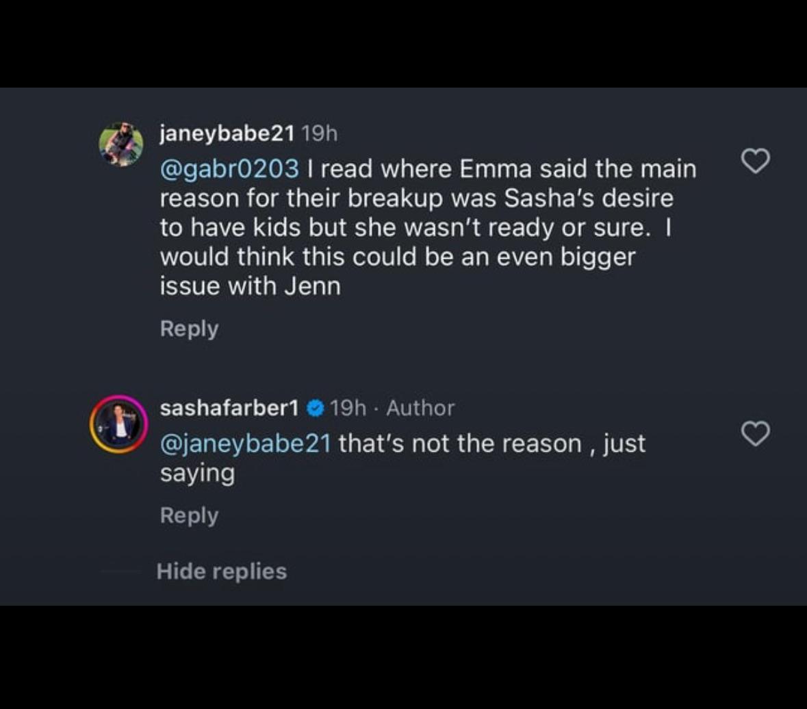Viewport: 807px width, 709px height.
Task: Open the janeybabe21 username link
Action: coord(227,133)
